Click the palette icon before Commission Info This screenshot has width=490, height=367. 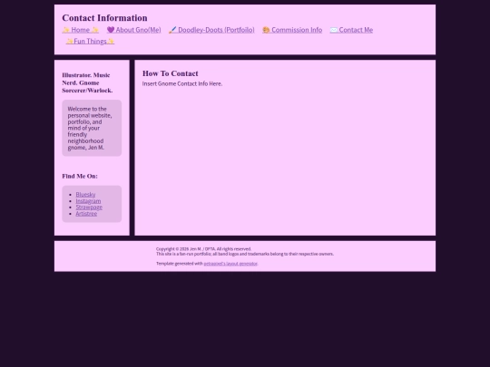(x=266, y=30)
